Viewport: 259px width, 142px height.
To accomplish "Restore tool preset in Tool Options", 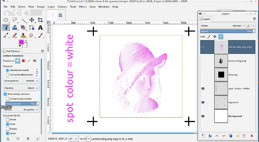I will [x=18, y=139].
